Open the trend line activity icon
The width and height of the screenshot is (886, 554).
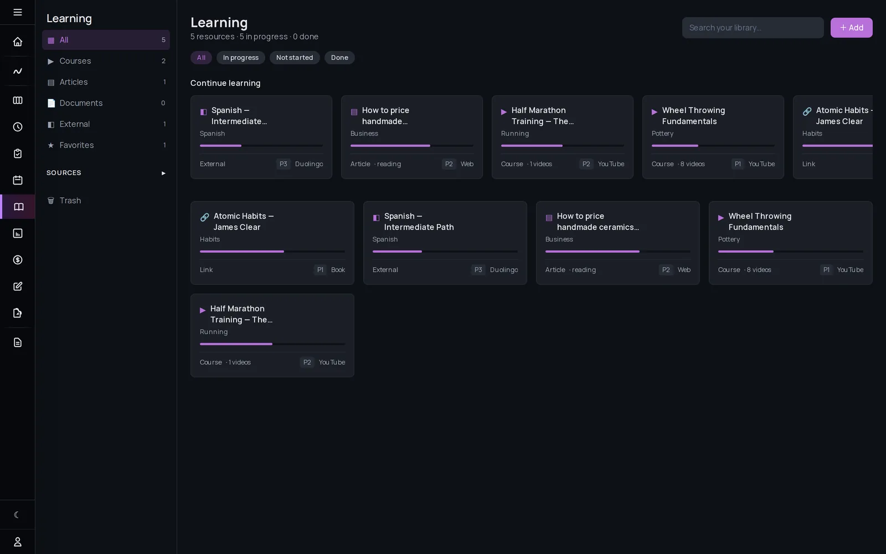[18, 71]
